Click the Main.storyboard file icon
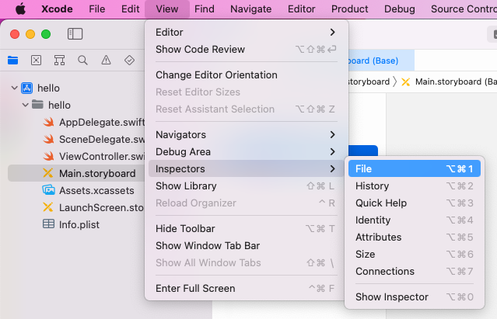This screenshot has width=497, height=319. pos(48,173)
